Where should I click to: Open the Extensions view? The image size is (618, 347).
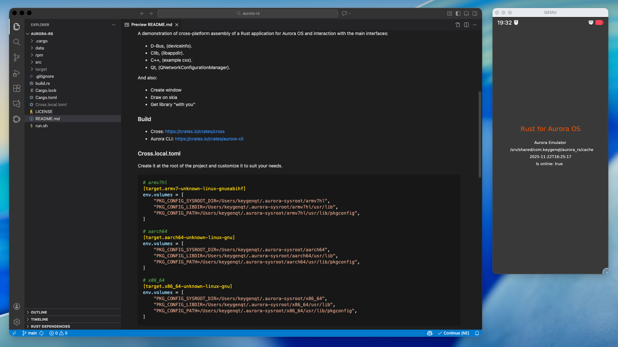(x=17, y=88)
